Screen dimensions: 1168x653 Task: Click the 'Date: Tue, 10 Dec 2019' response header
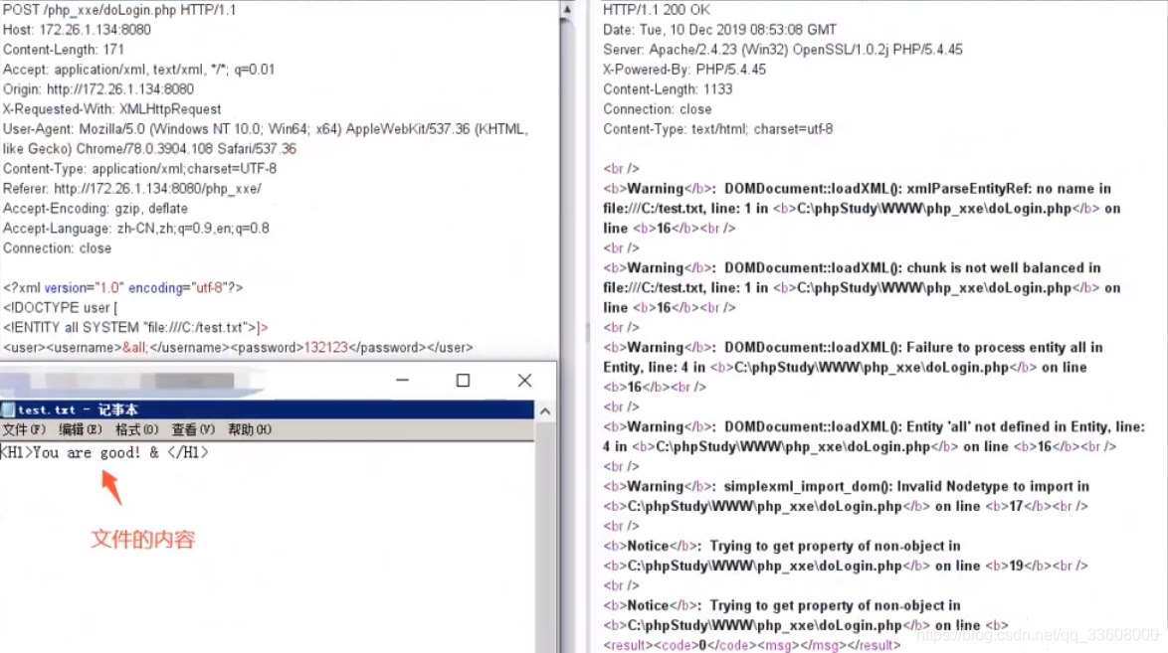(x=719, y=30)
